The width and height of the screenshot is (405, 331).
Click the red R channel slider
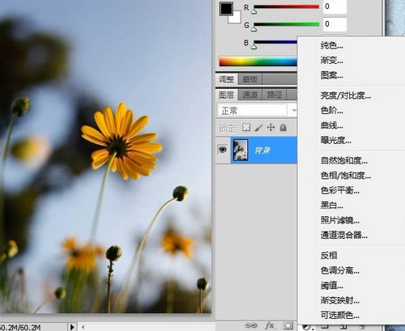(x=286, y=7)
